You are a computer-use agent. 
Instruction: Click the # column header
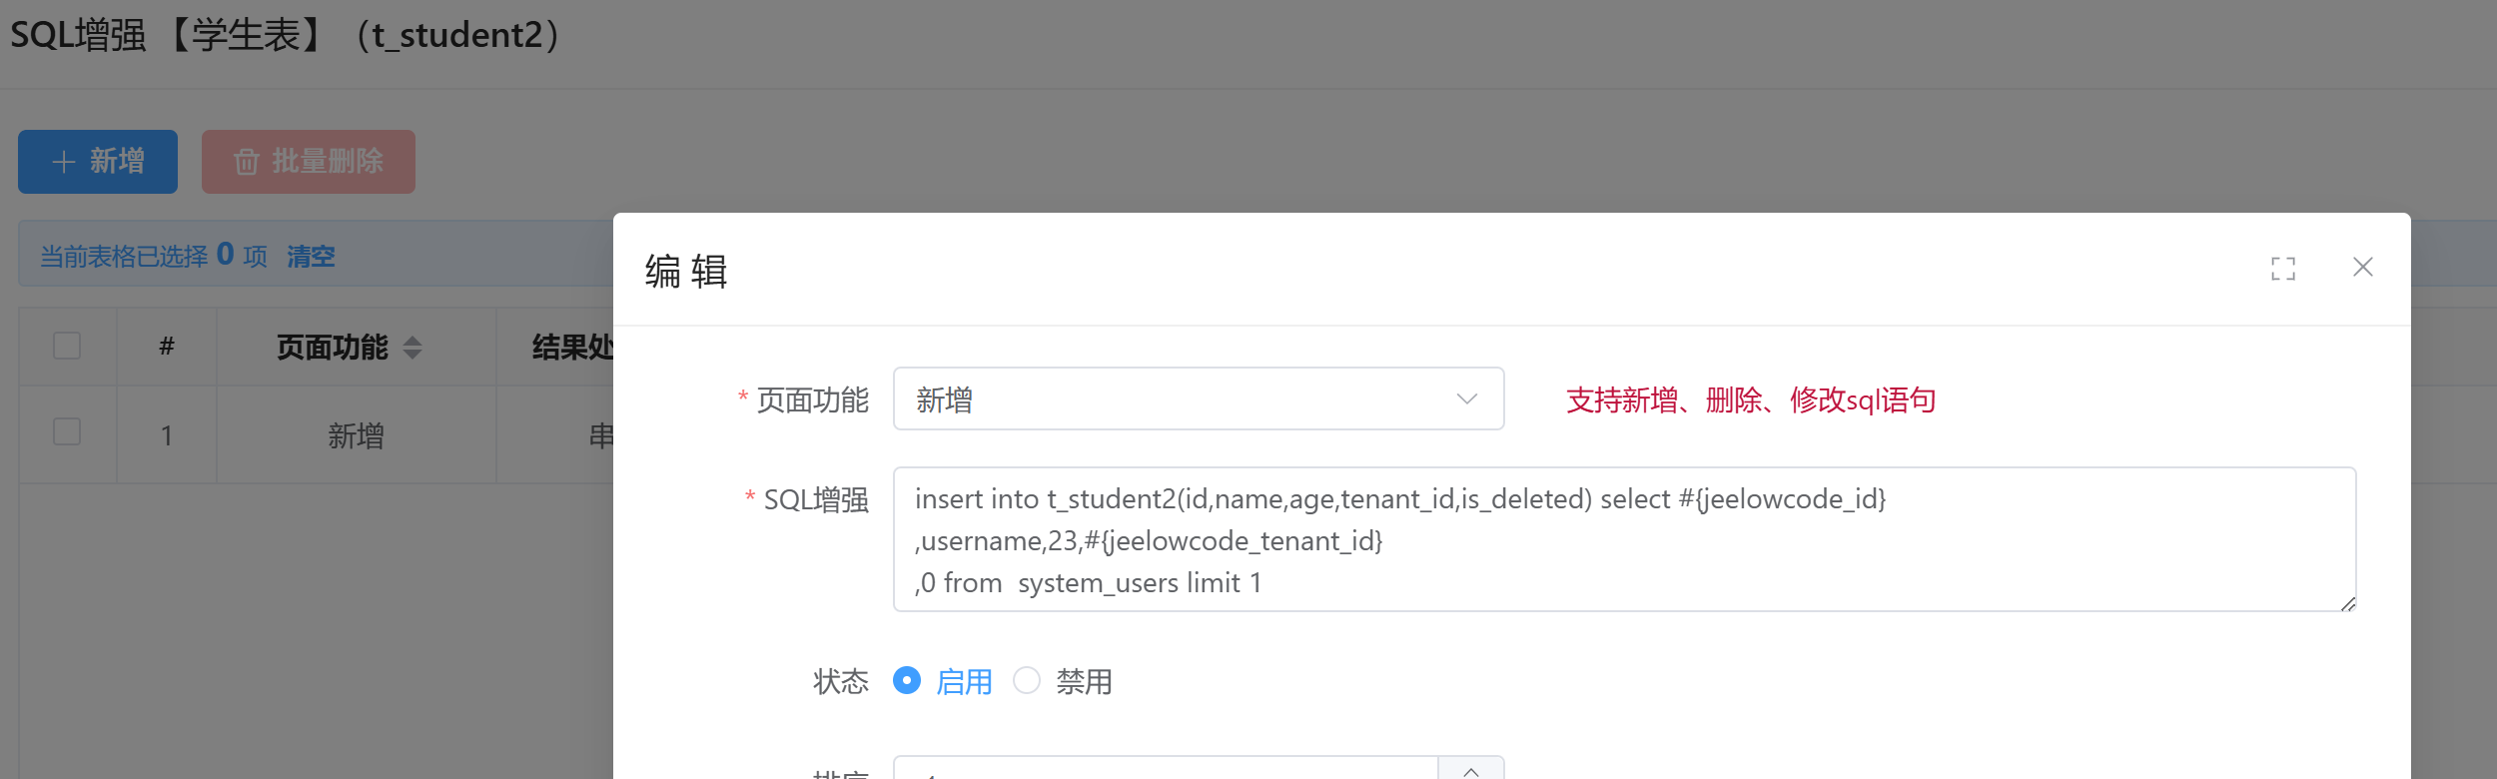coord(167,347)
